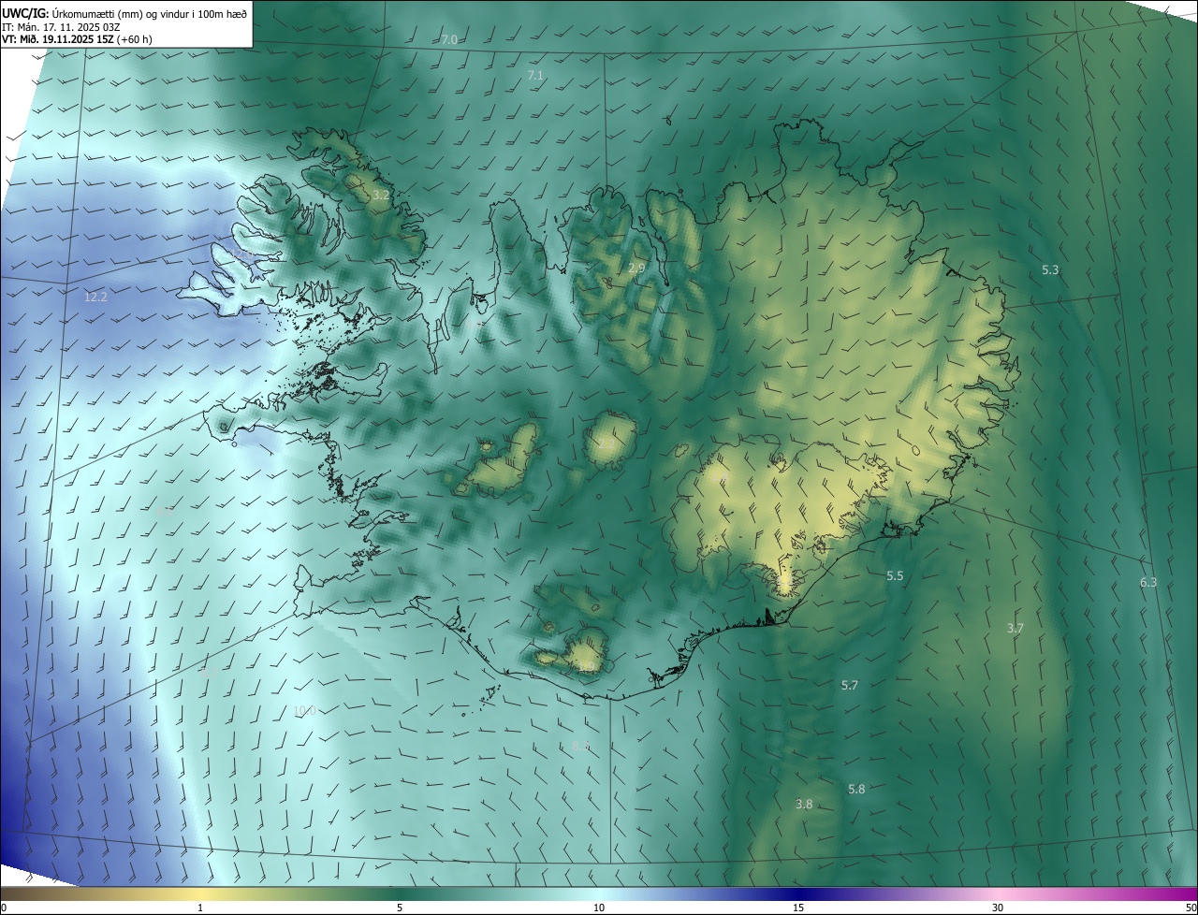
Task: Select the 3.7 value label on the map
Action: (1015, 629)
